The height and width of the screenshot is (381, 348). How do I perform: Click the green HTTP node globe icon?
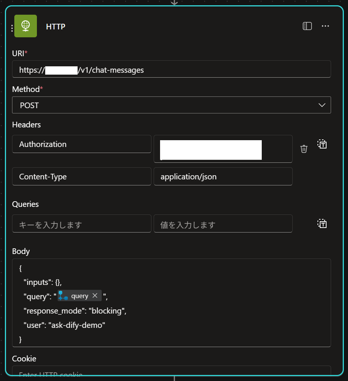25,26
